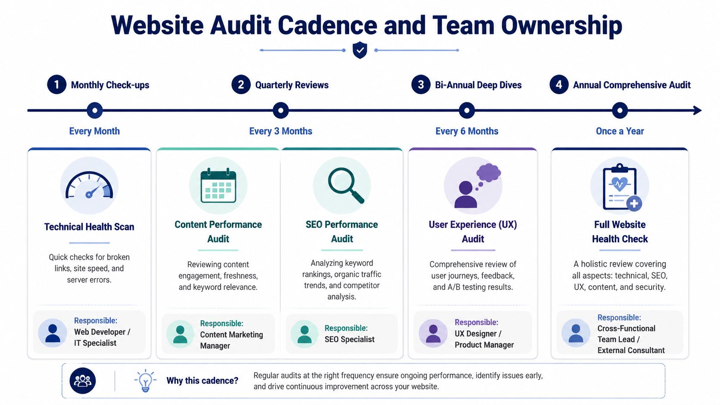Click the Regular audits explanation paragraph
The image size is (720, 405).
point(398,381)
